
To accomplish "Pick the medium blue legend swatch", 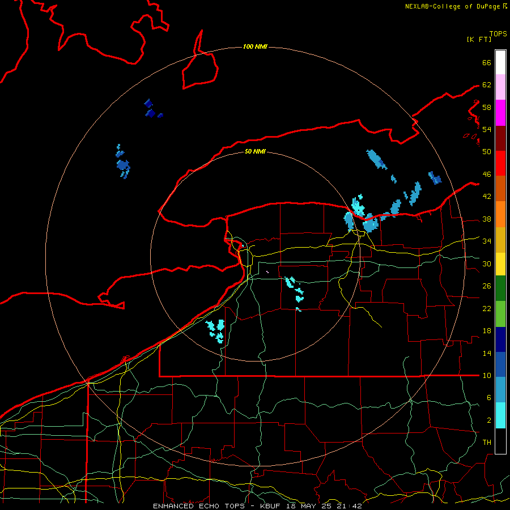I will point(500,364).
